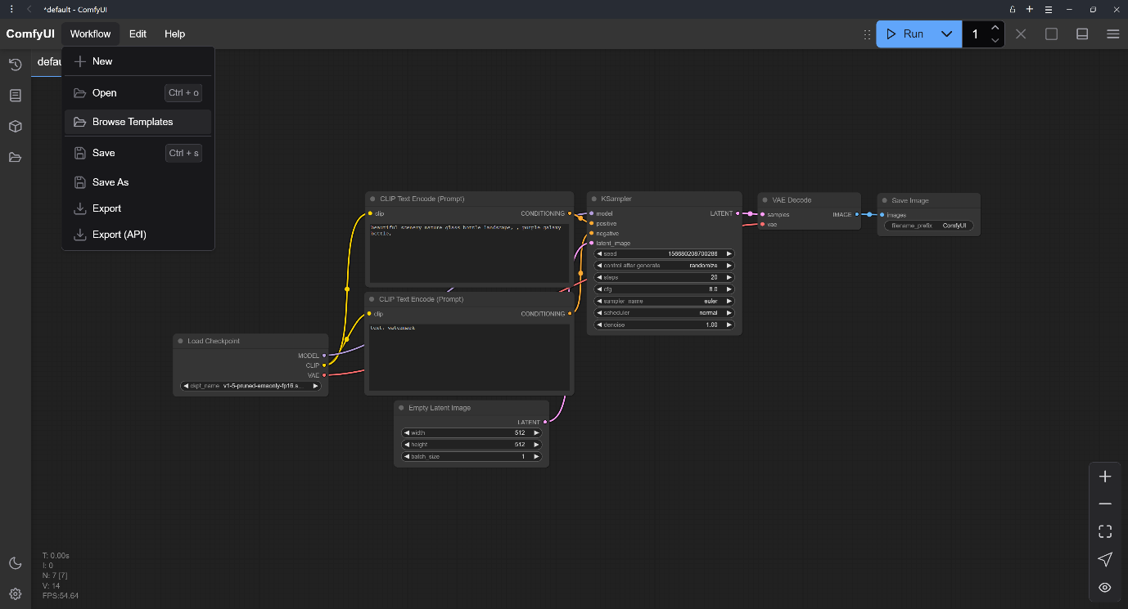Open the sampler_name combo in KSampler
The height and width of the screenshot is (609, 1128).
pos(664,301)
